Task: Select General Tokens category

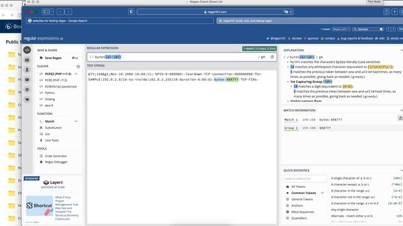Action: point(302,199)
